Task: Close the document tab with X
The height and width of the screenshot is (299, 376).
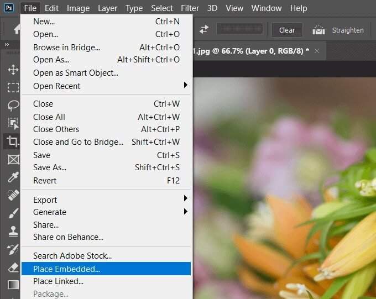Action: 317,51
